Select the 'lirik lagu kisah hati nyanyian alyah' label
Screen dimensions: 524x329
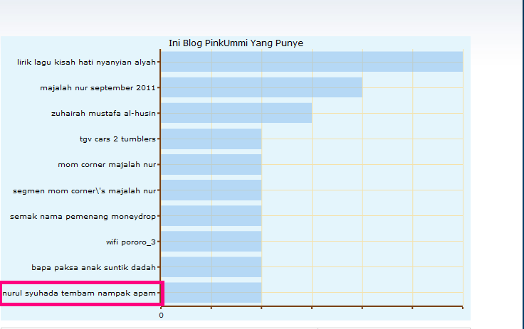[86, 62]
